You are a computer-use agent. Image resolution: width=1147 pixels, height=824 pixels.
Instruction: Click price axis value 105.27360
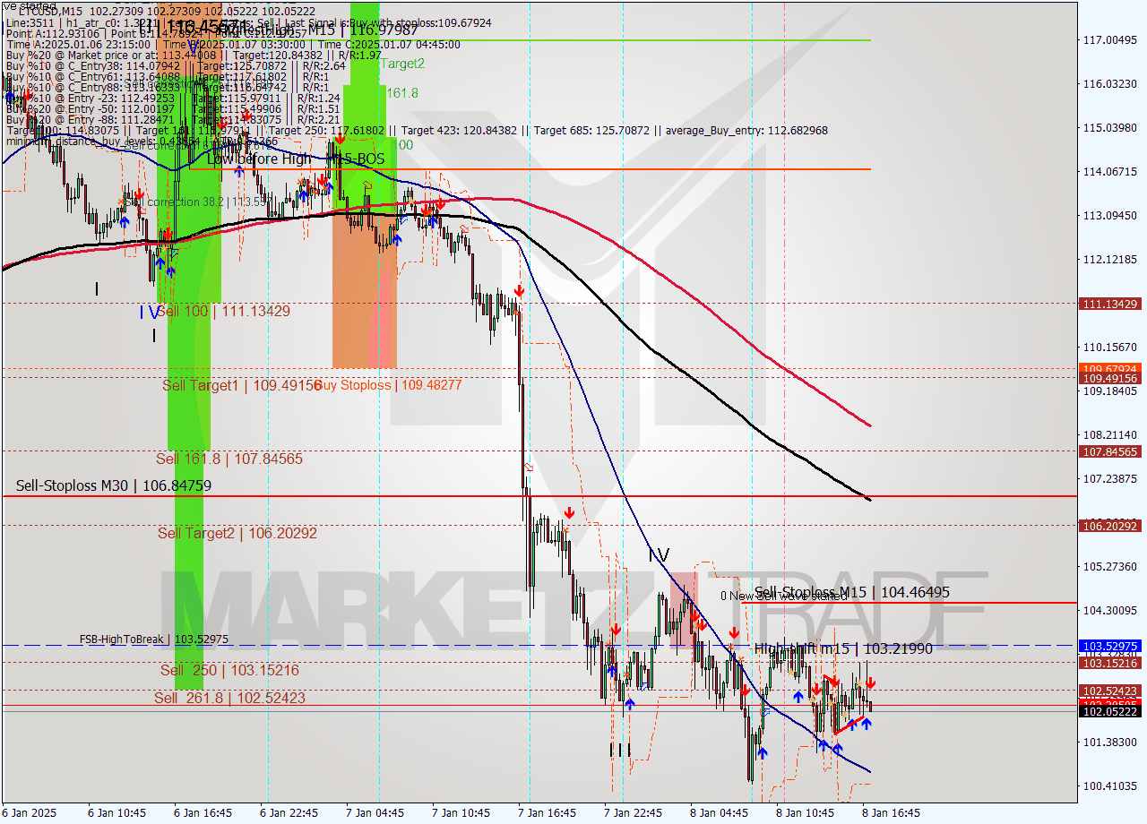(x=1108, y=567)
